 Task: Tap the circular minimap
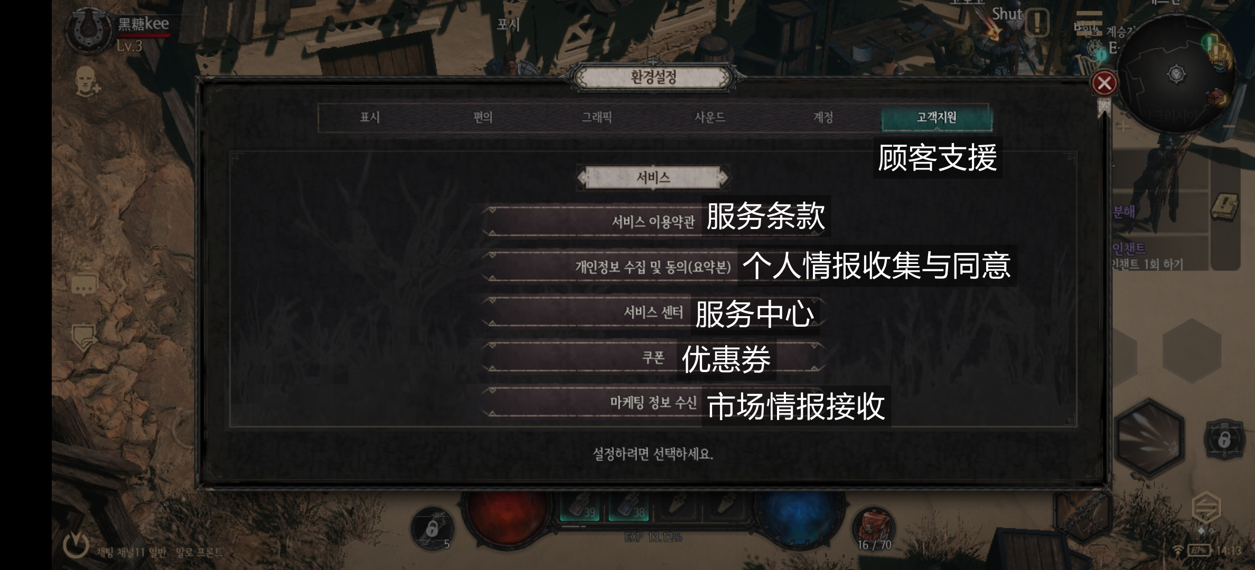[1176, 74]
